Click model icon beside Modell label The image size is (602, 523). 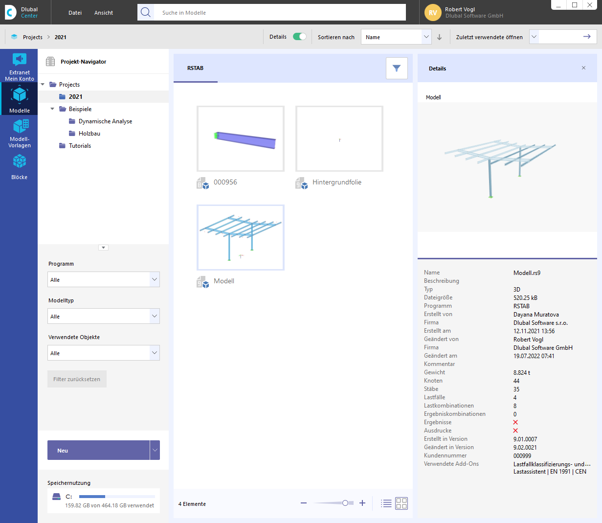pos(203,282)
